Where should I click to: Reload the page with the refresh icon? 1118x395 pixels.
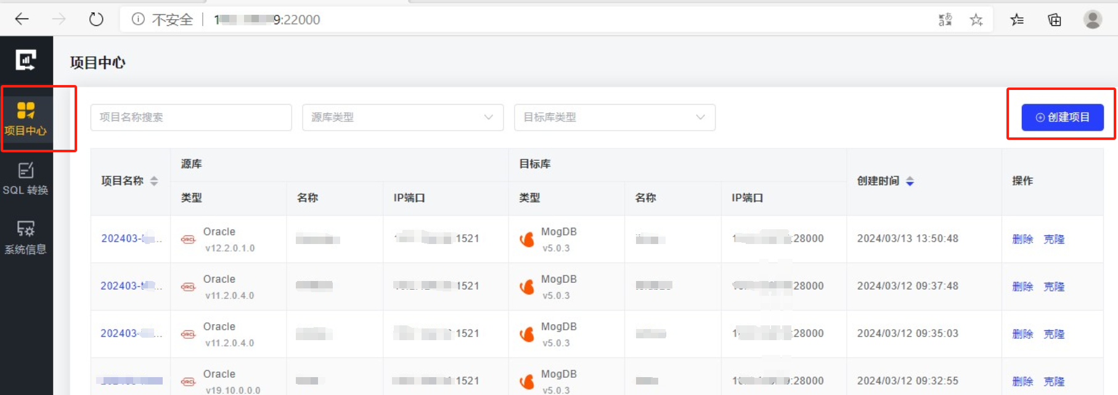[x=96, y=19]
